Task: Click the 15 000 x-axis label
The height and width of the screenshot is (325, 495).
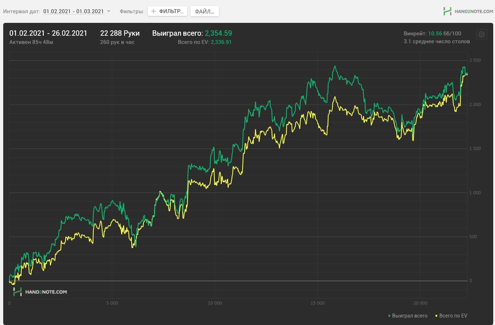Action: click(317, 303)
